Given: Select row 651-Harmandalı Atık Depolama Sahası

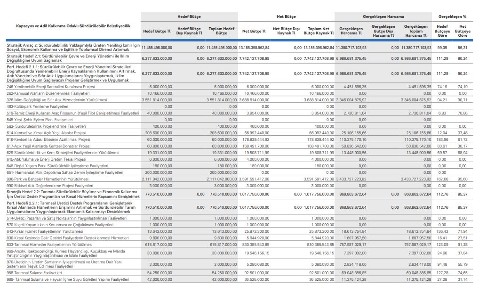Looking at the screenshot, I should 58,173.
